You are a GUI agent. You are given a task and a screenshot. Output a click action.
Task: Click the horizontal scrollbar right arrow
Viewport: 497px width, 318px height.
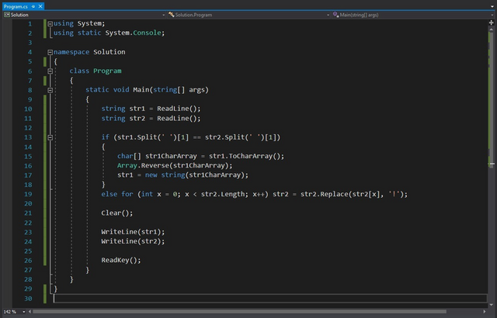pos(485,312)
